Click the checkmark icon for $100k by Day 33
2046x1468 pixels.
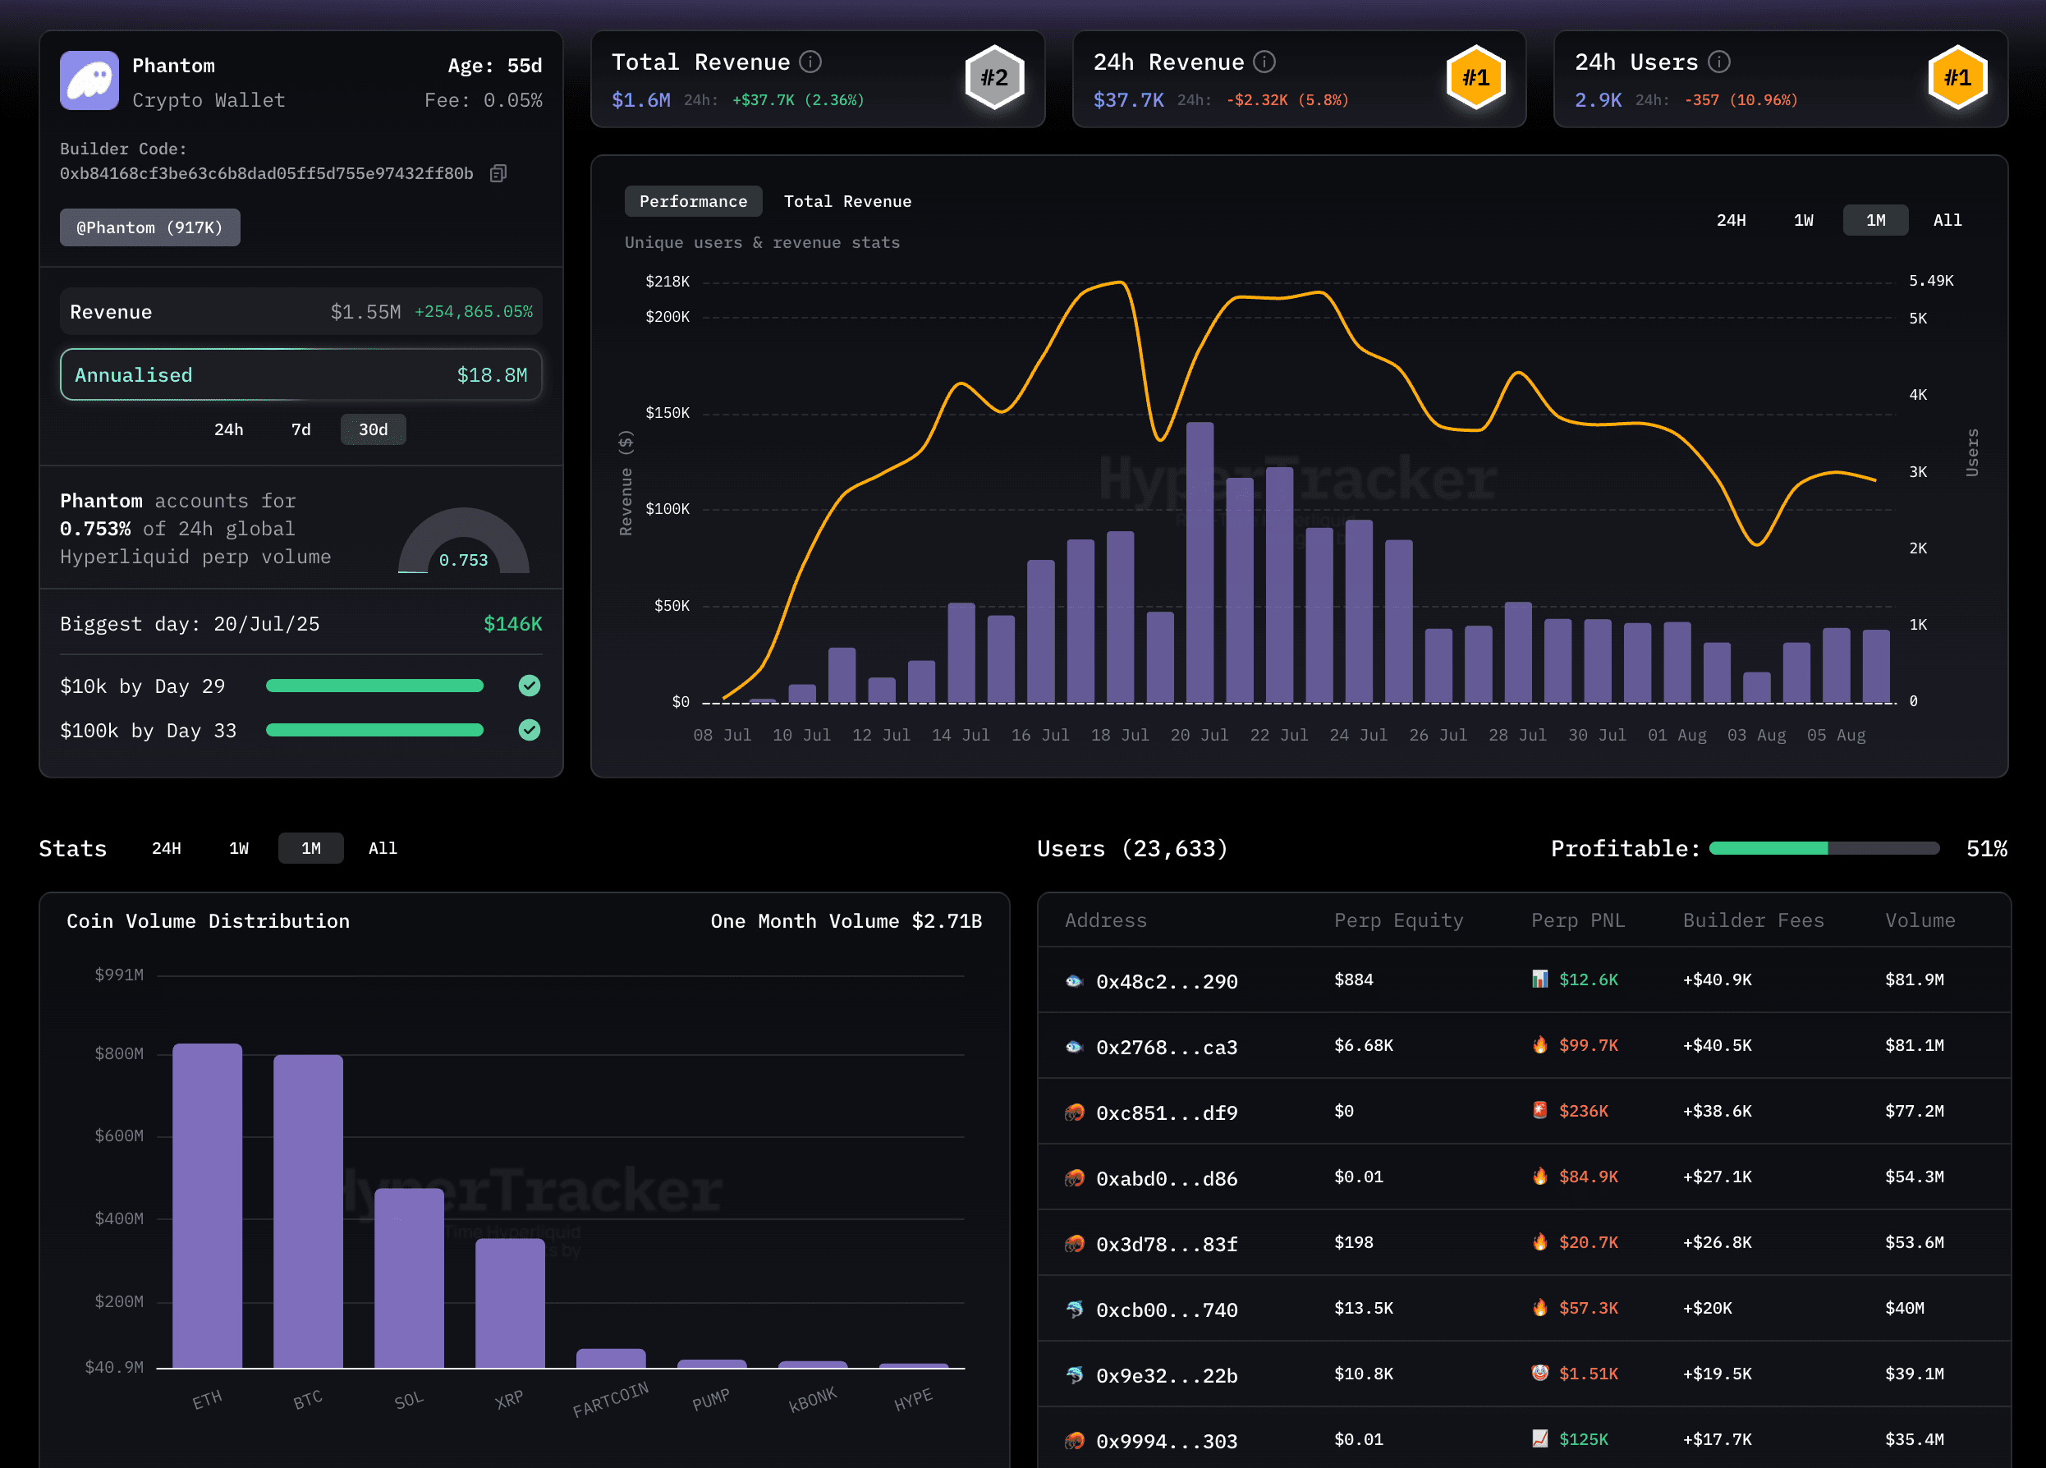(530, 730)
